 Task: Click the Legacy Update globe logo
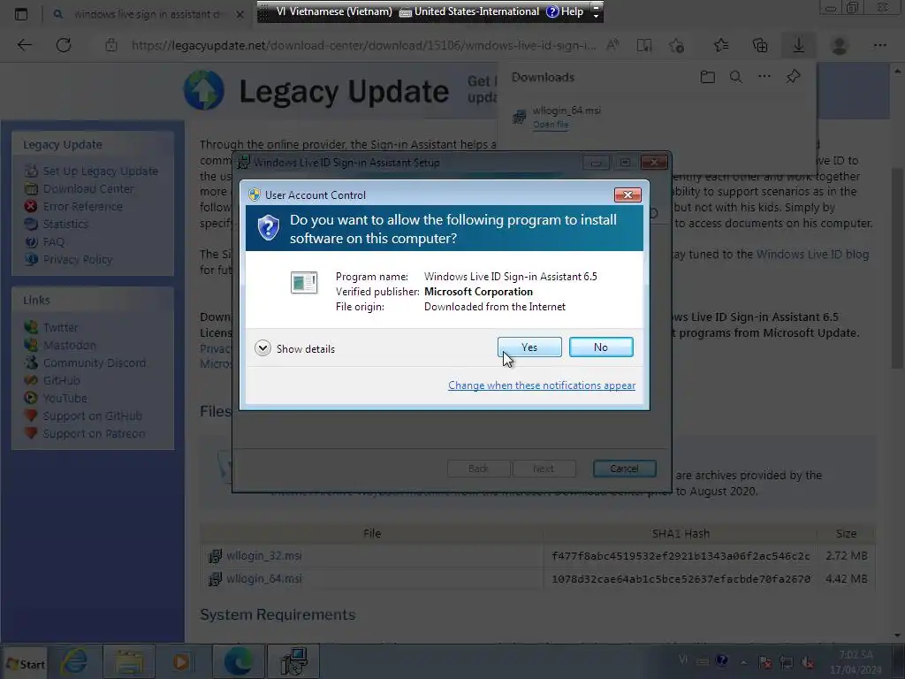(204, 91)
